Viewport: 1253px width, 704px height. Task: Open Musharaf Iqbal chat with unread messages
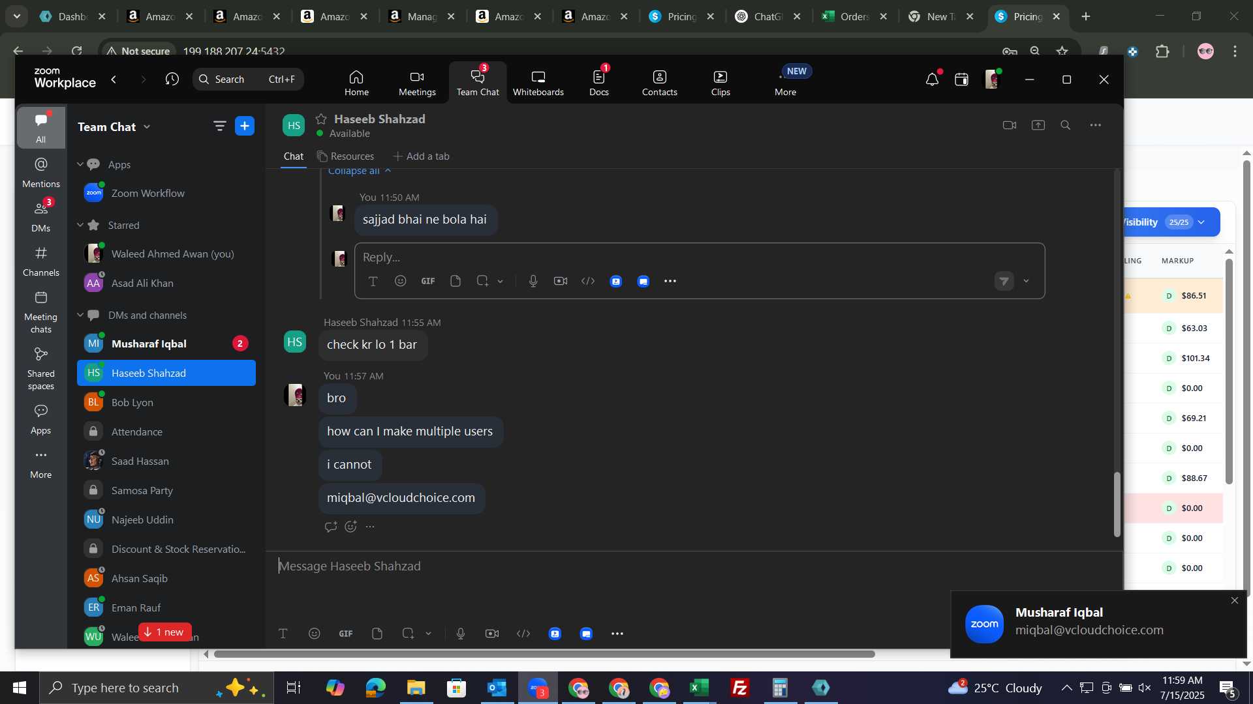(x=166, y=344)
